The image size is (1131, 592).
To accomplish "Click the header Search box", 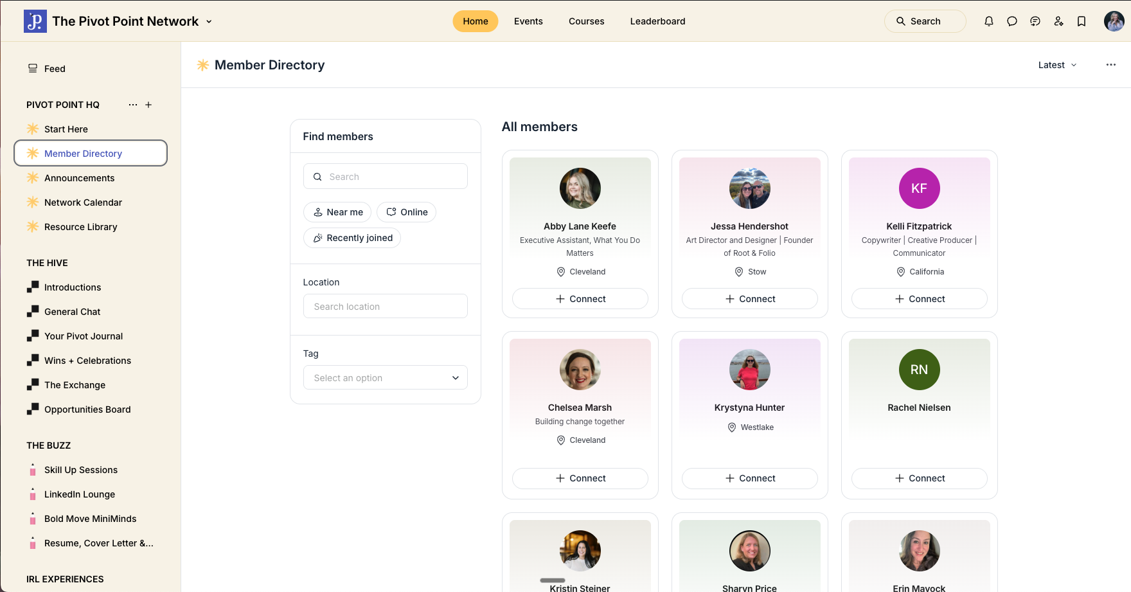I will click(x=925, y=21).
